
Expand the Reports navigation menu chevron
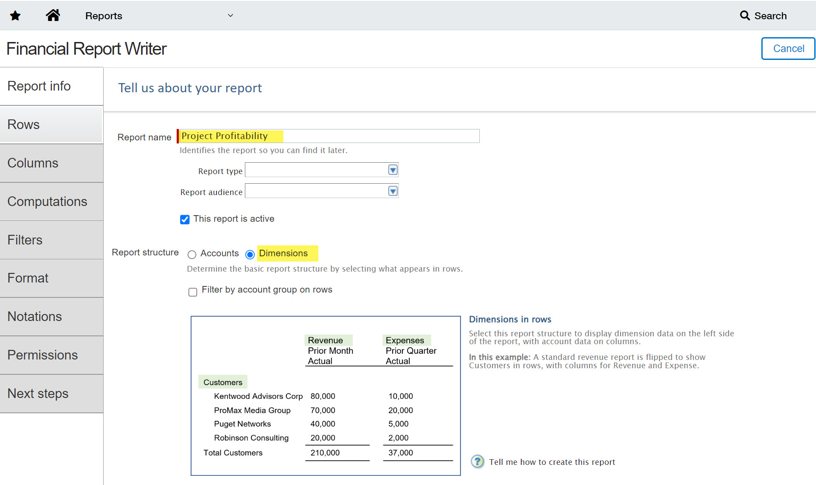point(230,16)
